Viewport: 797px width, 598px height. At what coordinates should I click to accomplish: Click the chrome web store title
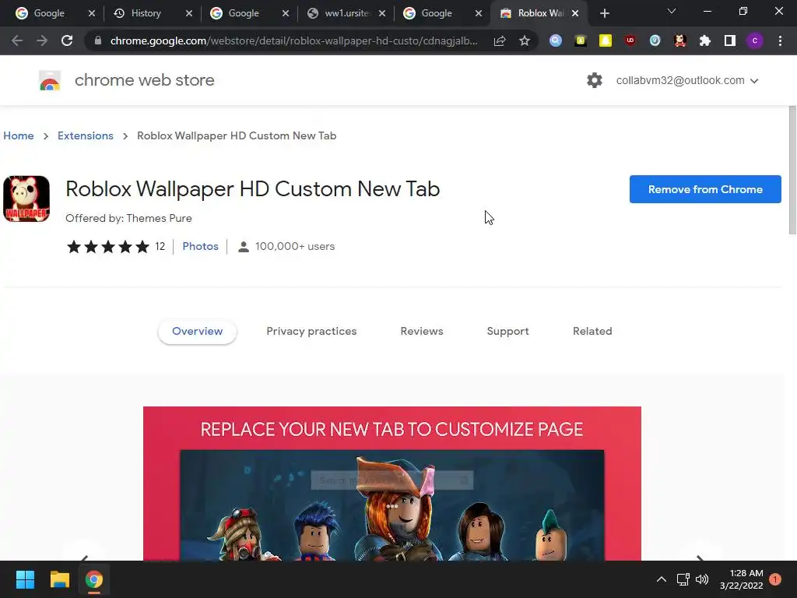144,80
